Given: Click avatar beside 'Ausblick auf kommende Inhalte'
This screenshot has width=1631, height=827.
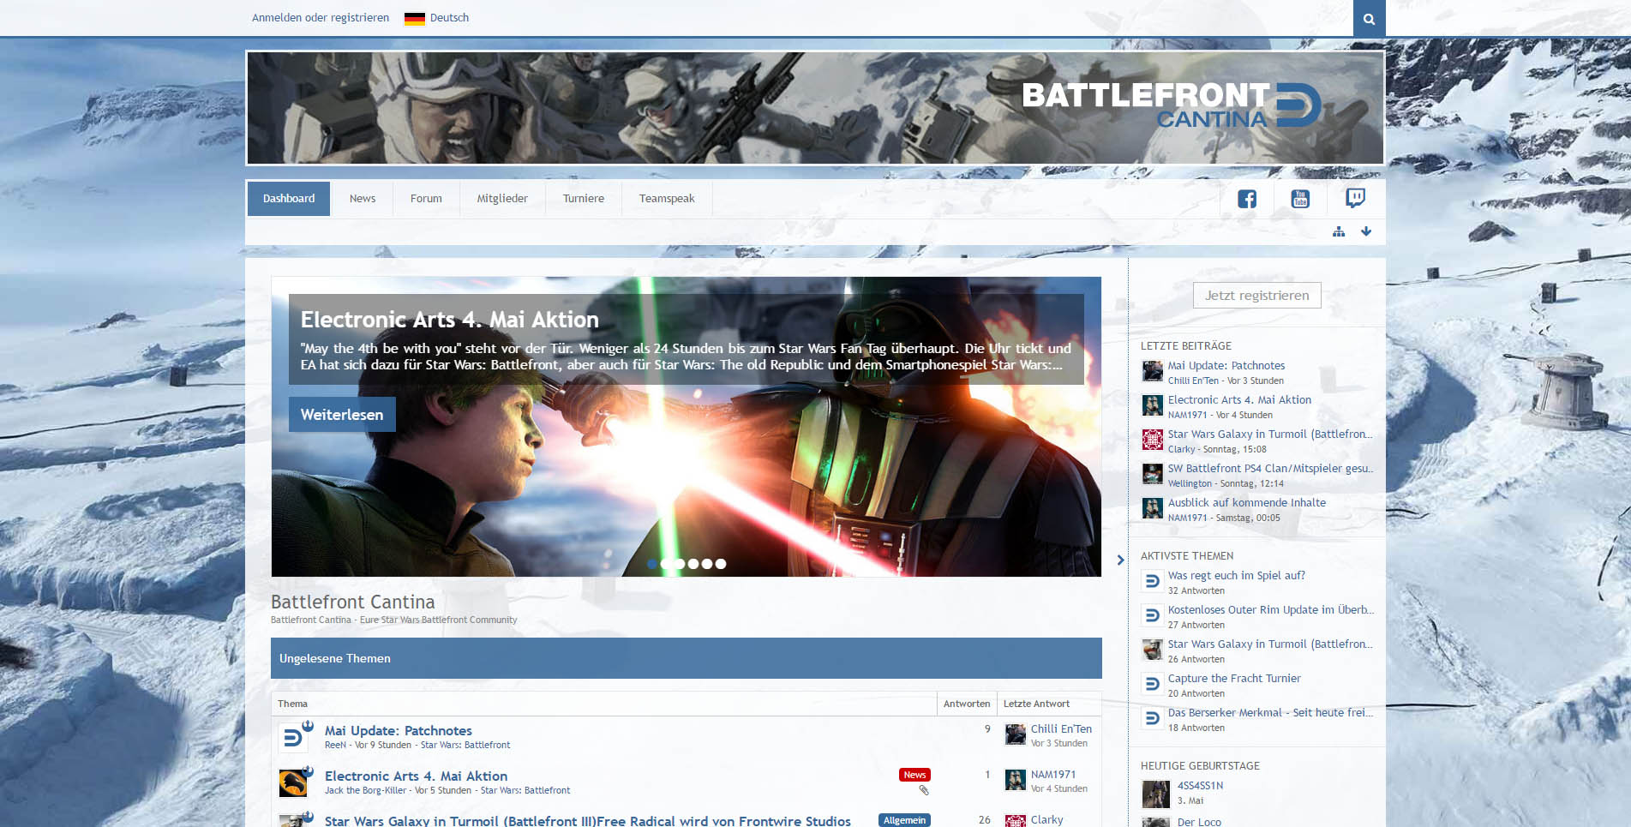Looking at the screenshot, I should (1153, 508).
